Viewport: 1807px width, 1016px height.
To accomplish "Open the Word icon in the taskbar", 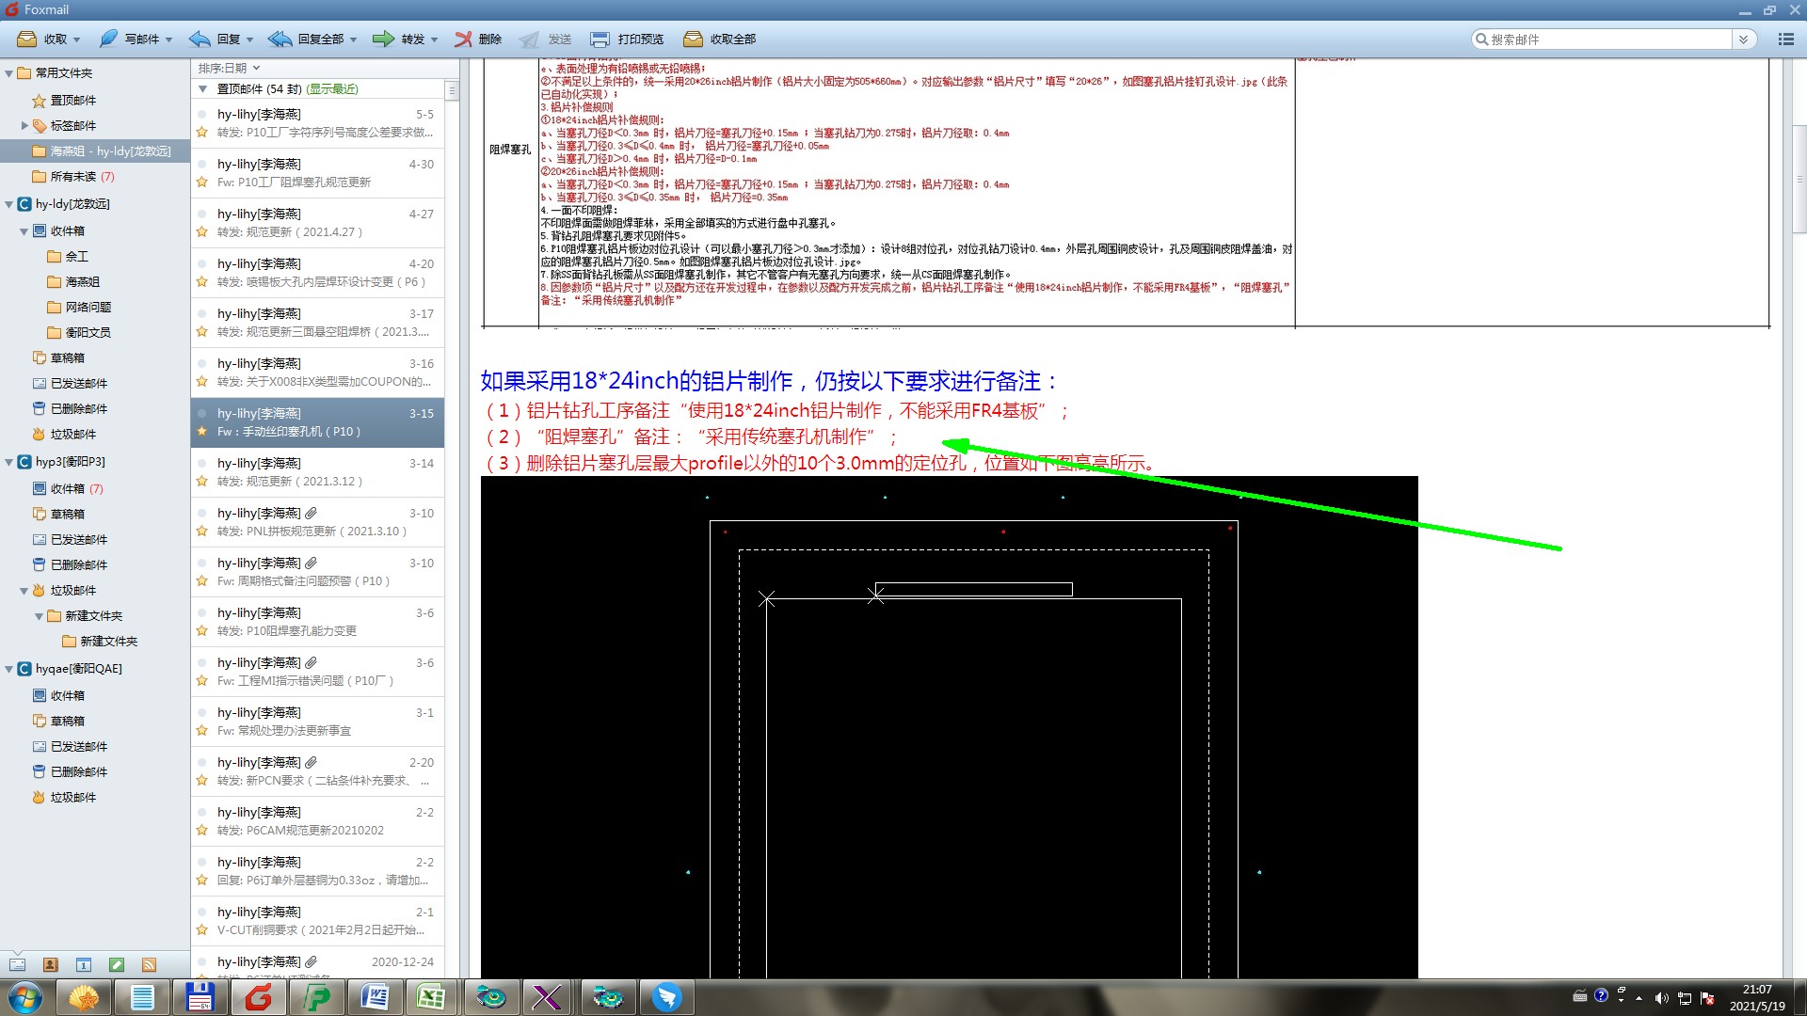I will [x=375, y=997].
